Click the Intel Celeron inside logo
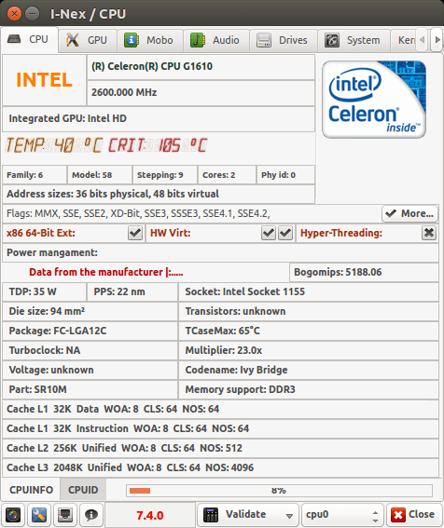The image size is (444, 528). (374, 100)
